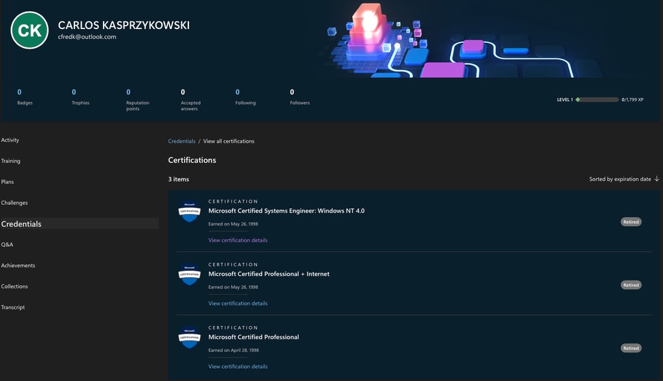Click 'View all certifications' breadcrumb text
Screen dimensions: 663x381
[229, 141]
